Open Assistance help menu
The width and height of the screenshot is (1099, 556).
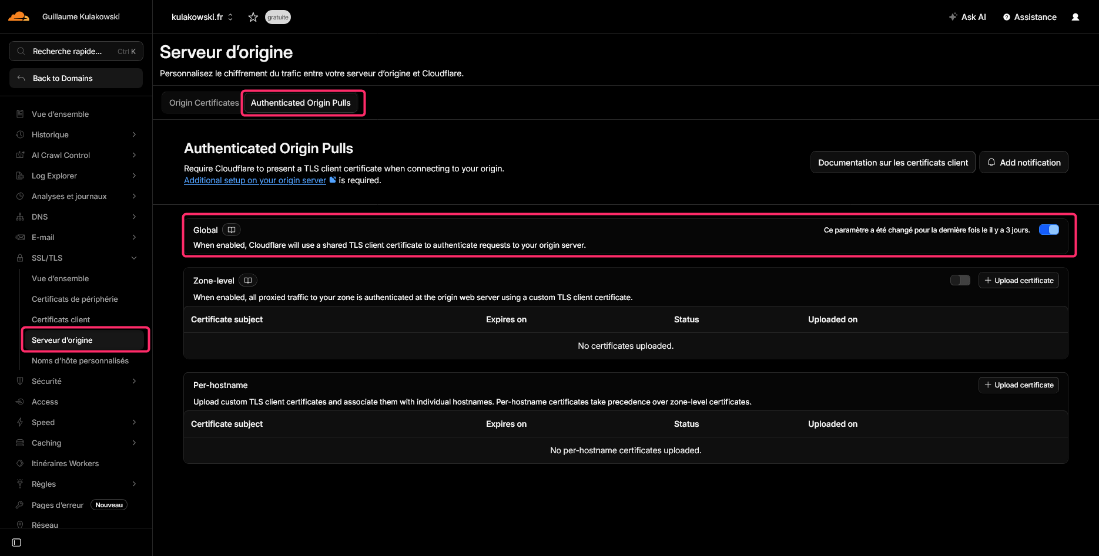click(1030, 17)
